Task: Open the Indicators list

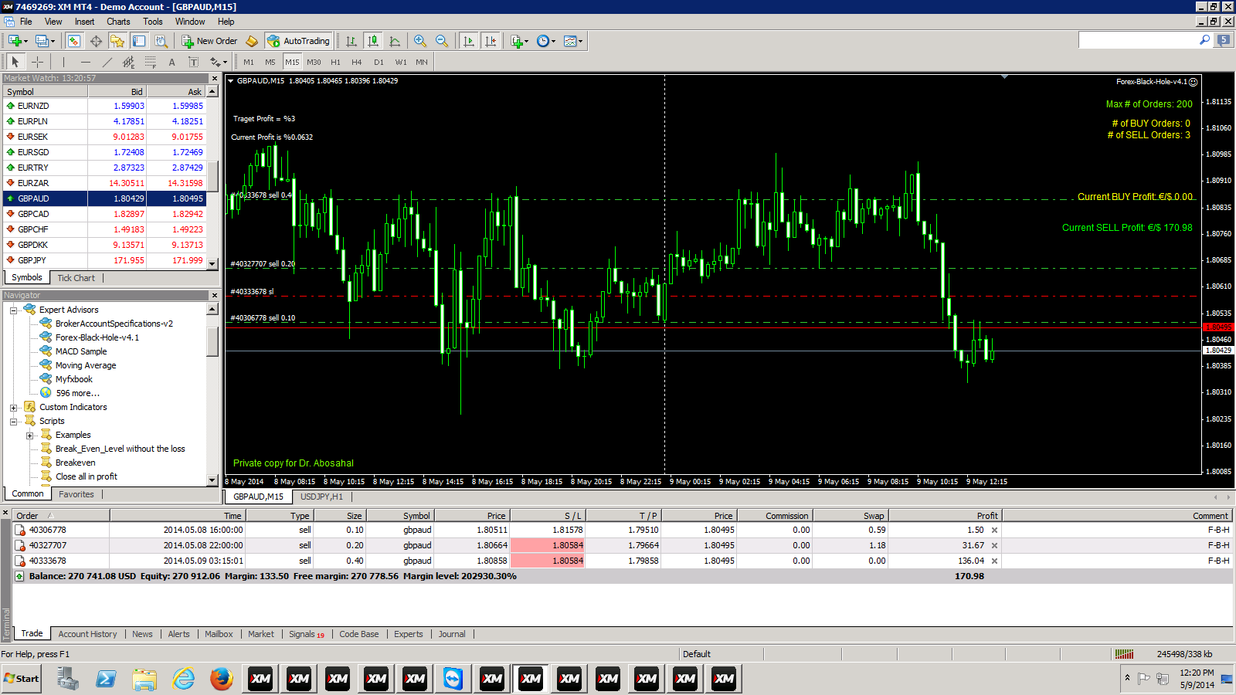Action: [x=518, y=41]
